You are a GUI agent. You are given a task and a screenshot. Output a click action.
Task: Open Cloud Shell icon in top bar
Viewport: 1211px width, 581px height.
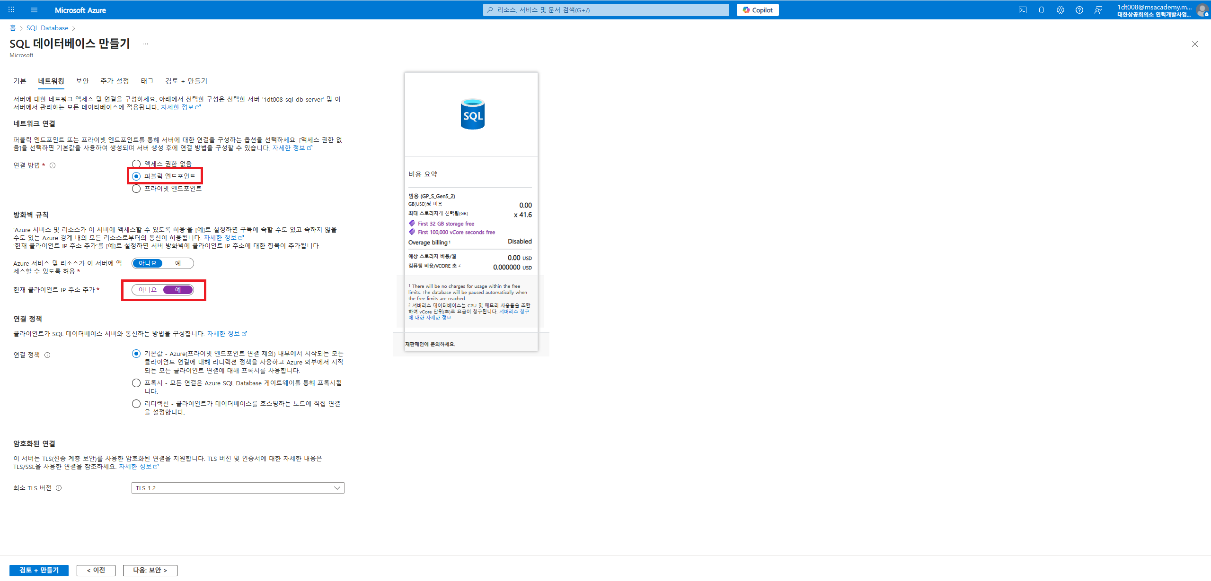click(1022, 10)
